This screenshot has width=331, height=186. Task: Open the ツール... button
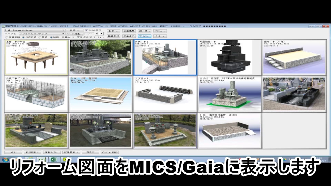[x=160, y=36]
